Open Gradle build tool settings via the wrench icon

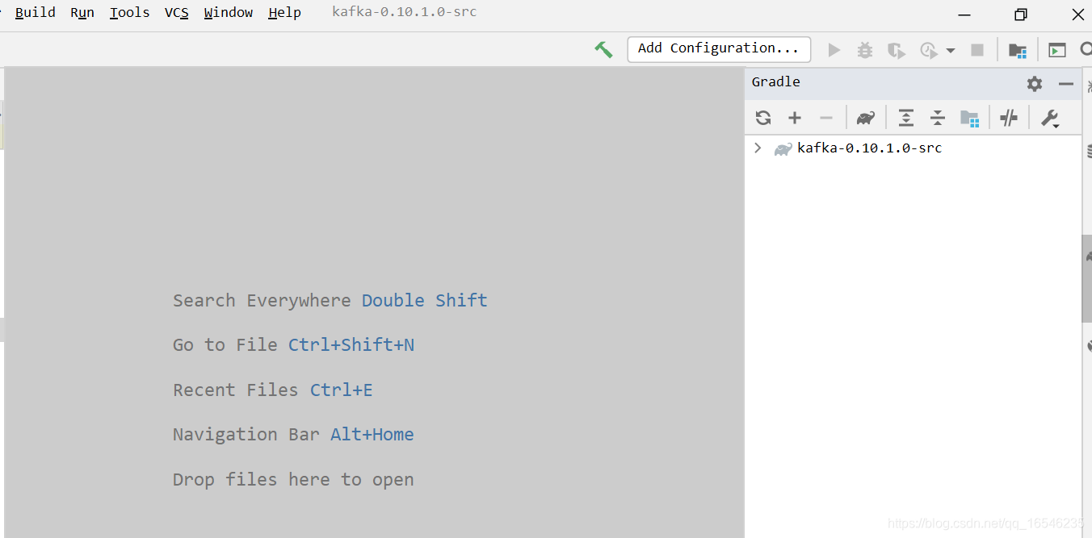pyautogui.click(x=1050, y=119)
